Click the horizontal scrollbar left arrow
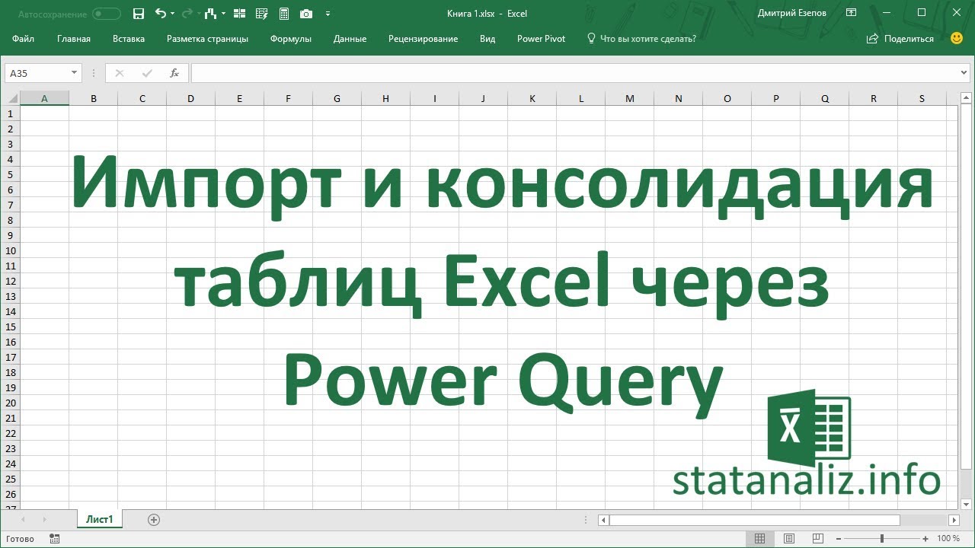 [x=603, y=520]
